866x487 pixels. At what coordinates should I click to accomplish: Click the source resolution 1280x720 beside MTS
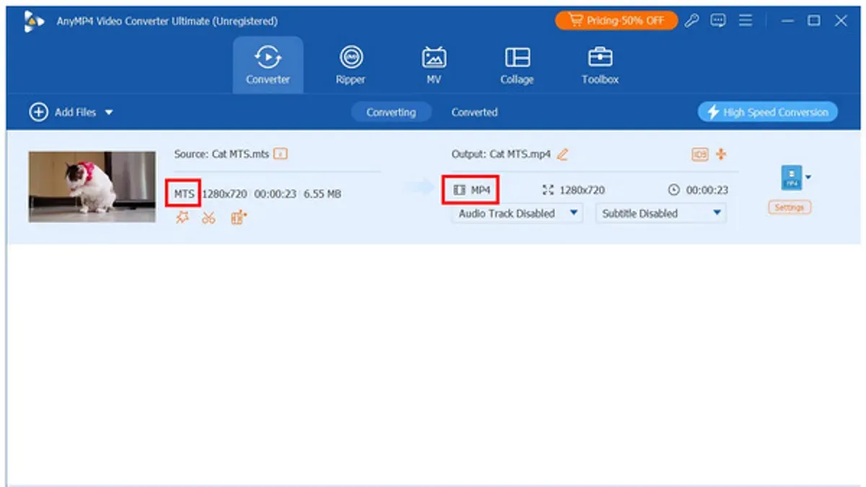pyautogui.click(x=224, y=194)
